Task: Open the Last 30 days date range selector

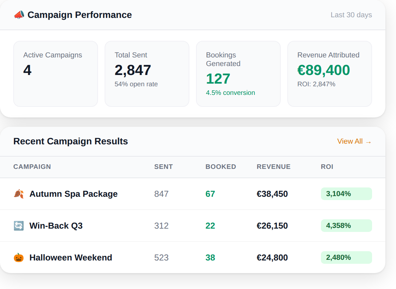Action: coord(351,15)
